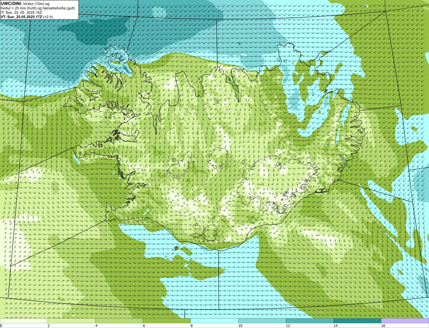Viewport: 429px width, 328px height.
Task: Click the legend scale label "0"
Action: click(x=1, y=326)
